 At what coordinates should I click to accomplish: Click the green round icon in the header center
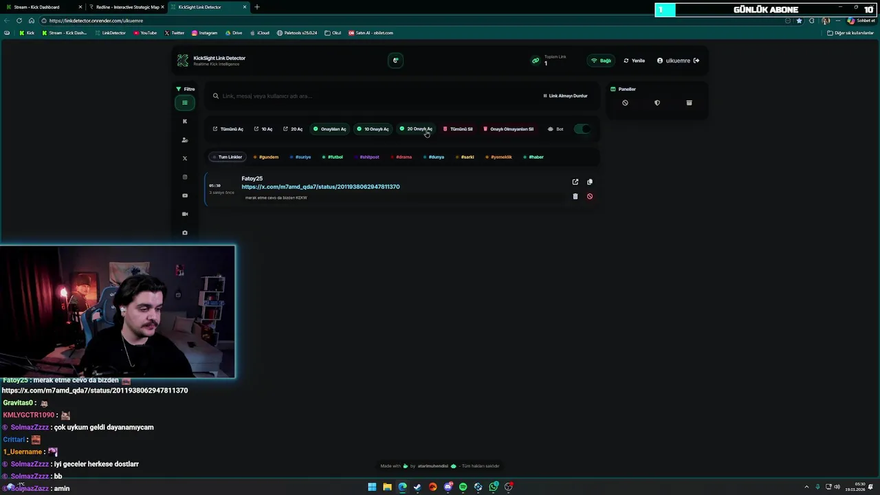tap(395, 60)
